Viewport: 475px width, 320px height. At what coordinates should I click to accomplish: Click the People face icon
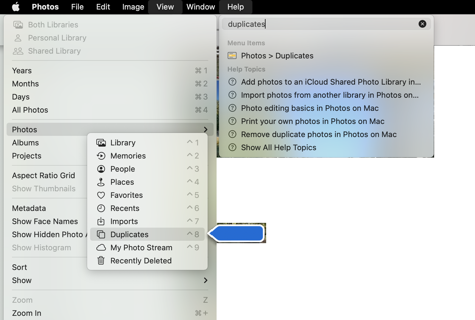[x=101, y=169]
